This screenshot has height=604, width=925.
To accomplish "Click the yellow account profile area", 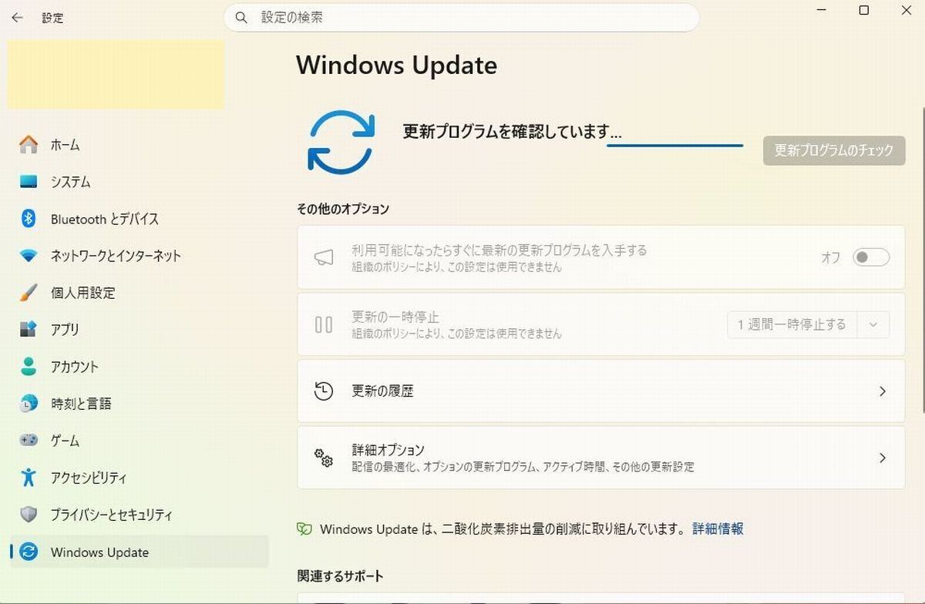I will tap(116, 74).
